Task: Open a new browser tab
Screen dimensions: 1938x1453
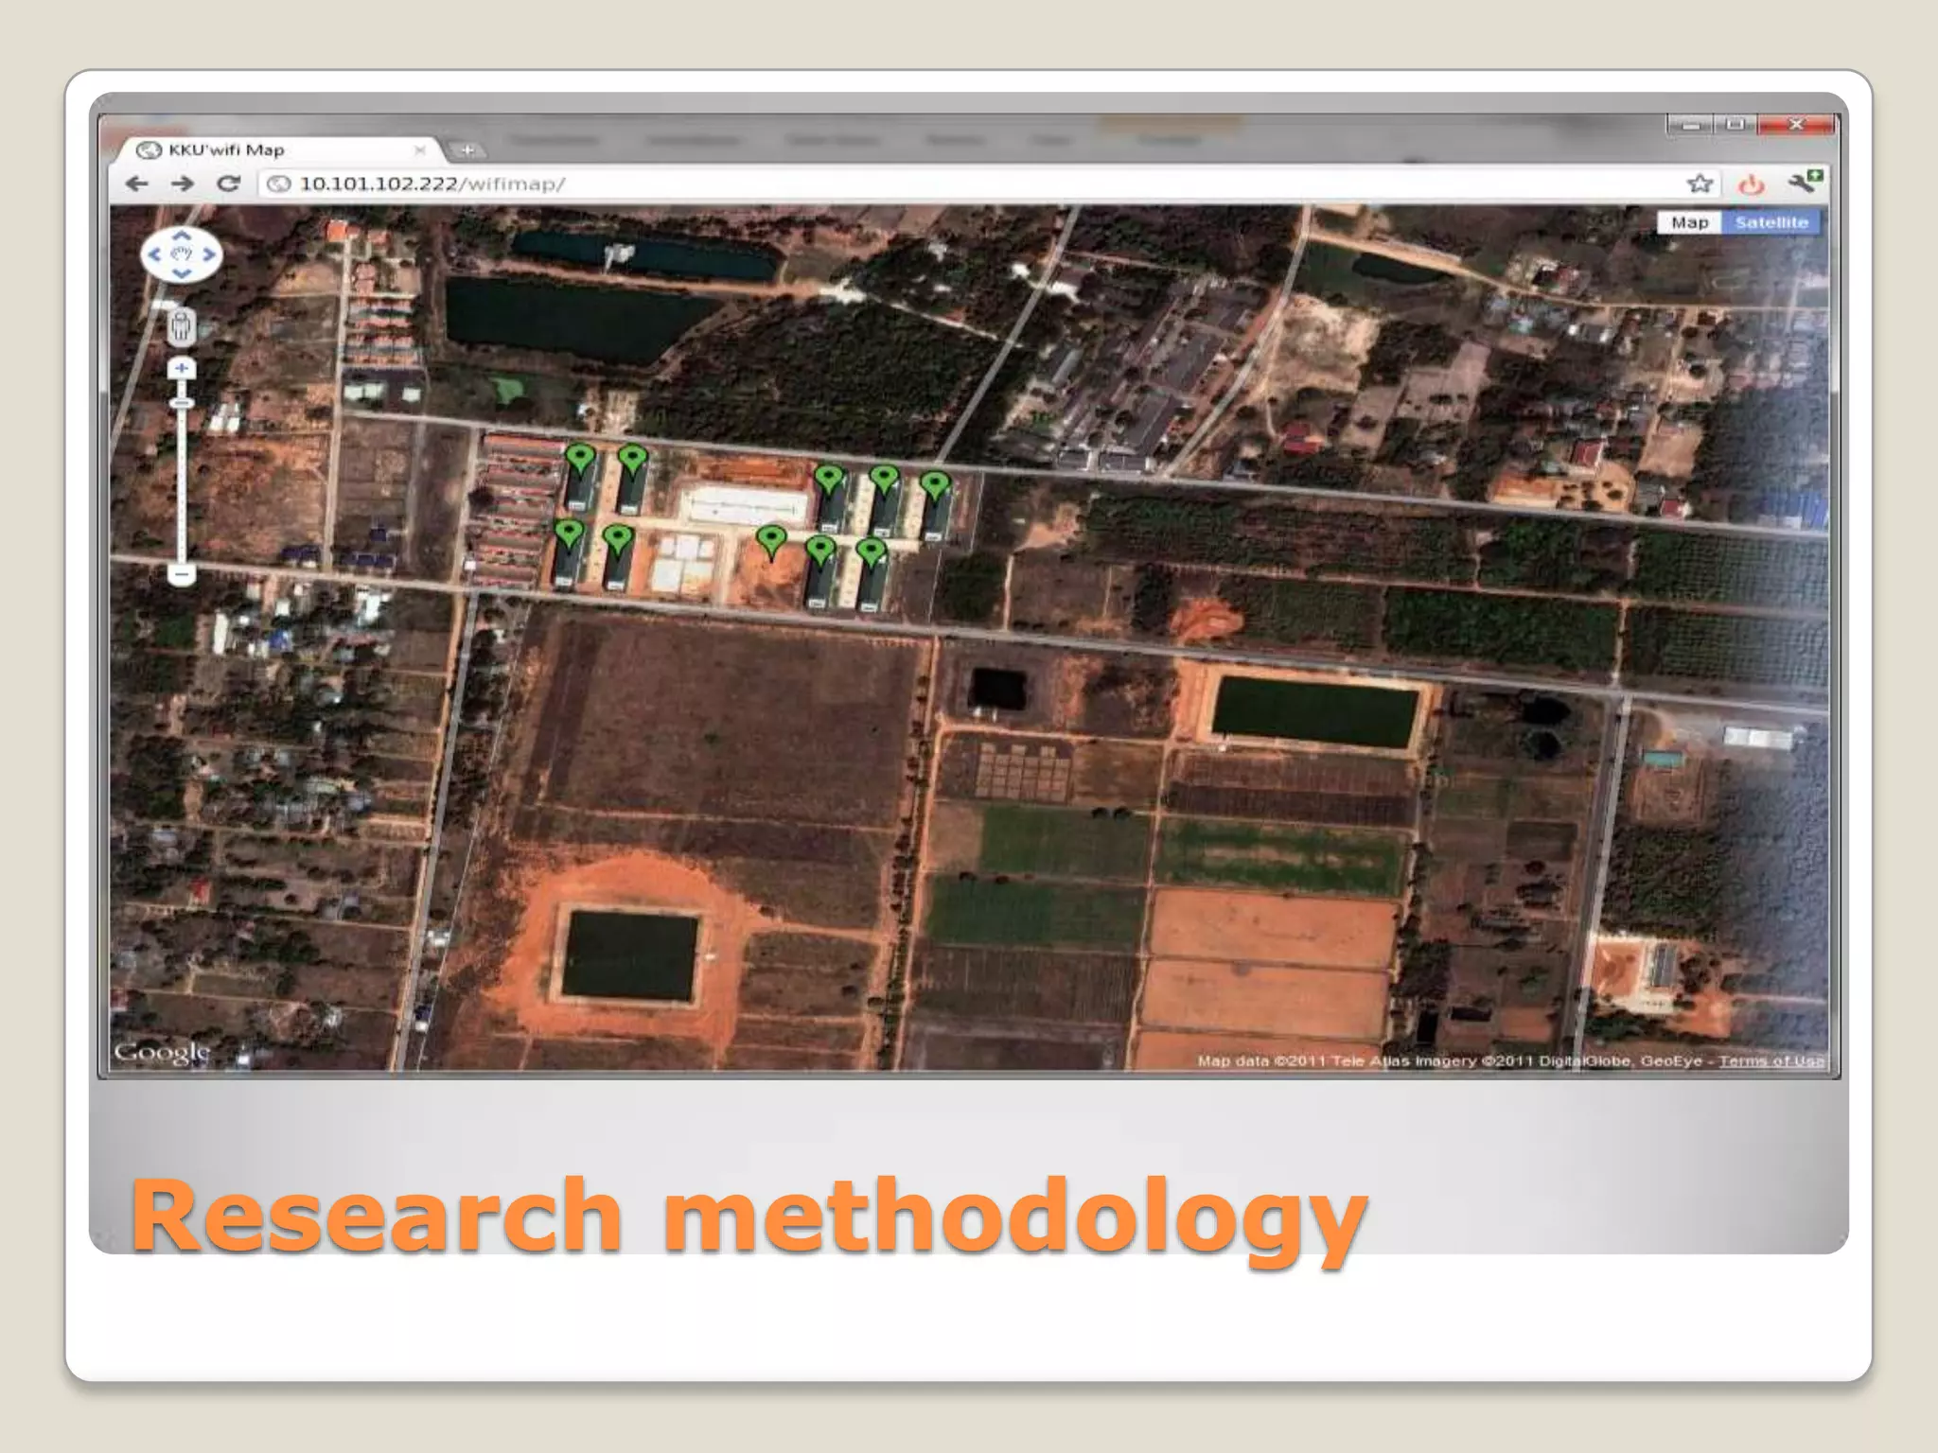Action: (467, 150)
